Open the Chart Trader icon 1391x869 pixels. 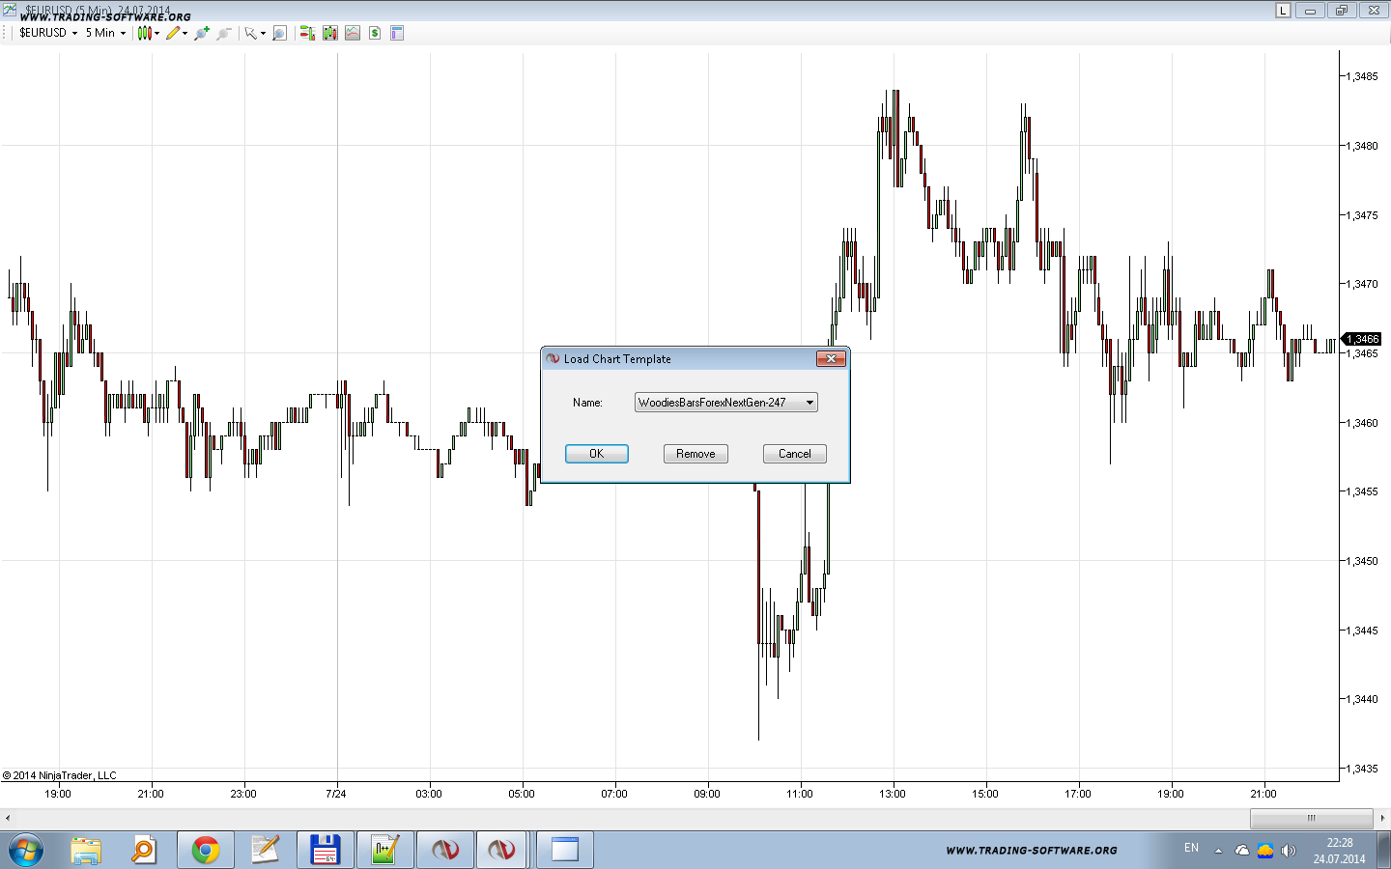(307, 33)
